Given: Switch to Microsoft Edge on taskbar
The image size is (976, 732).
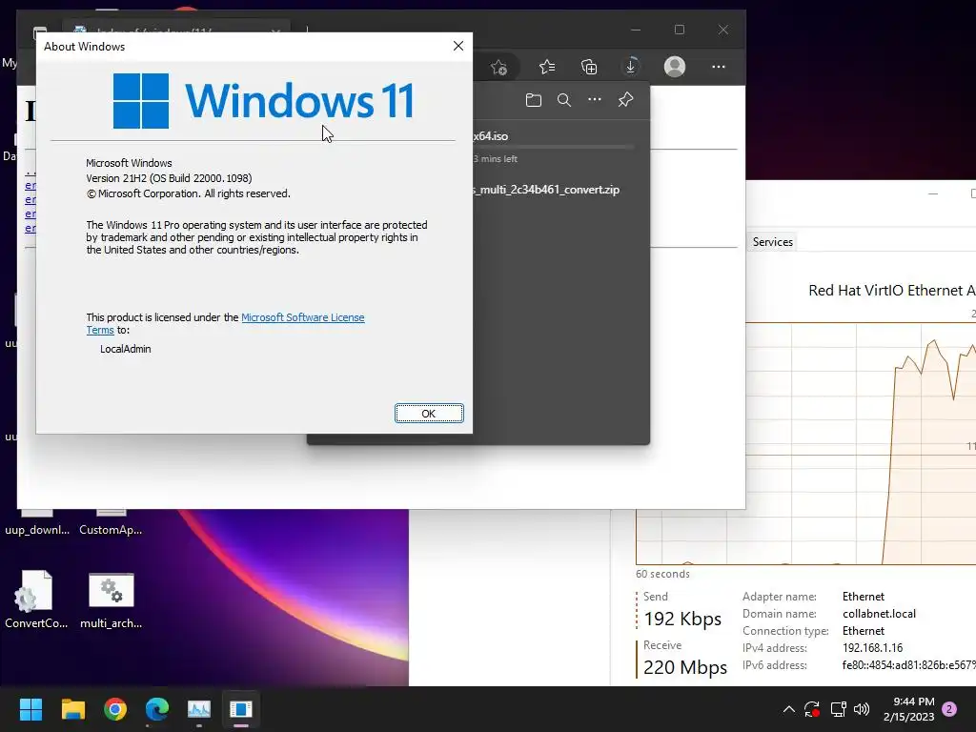Looking at the screenshot, I should 157,709.
